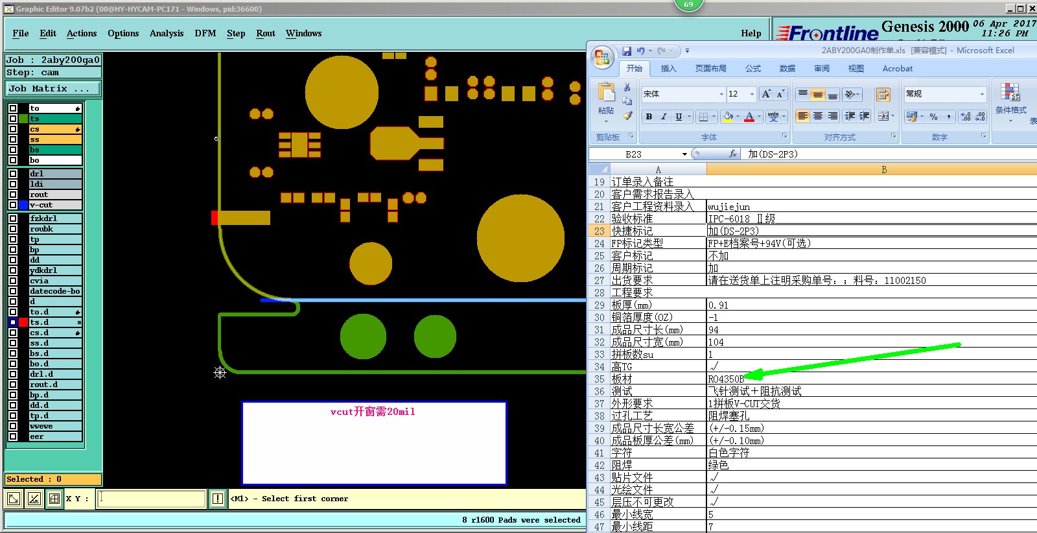Open the fill color dropdown arrow

738,117
